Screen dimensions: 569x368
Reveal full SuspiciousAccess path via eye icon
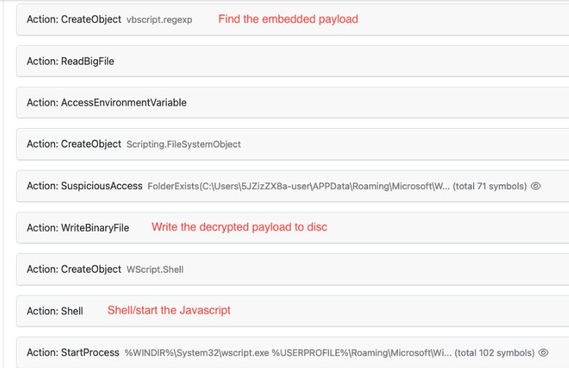click(536, 186)
